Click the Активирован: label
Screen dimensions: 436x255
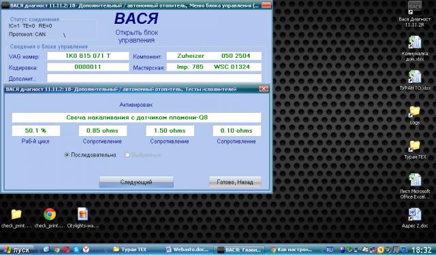coord(136,105)
